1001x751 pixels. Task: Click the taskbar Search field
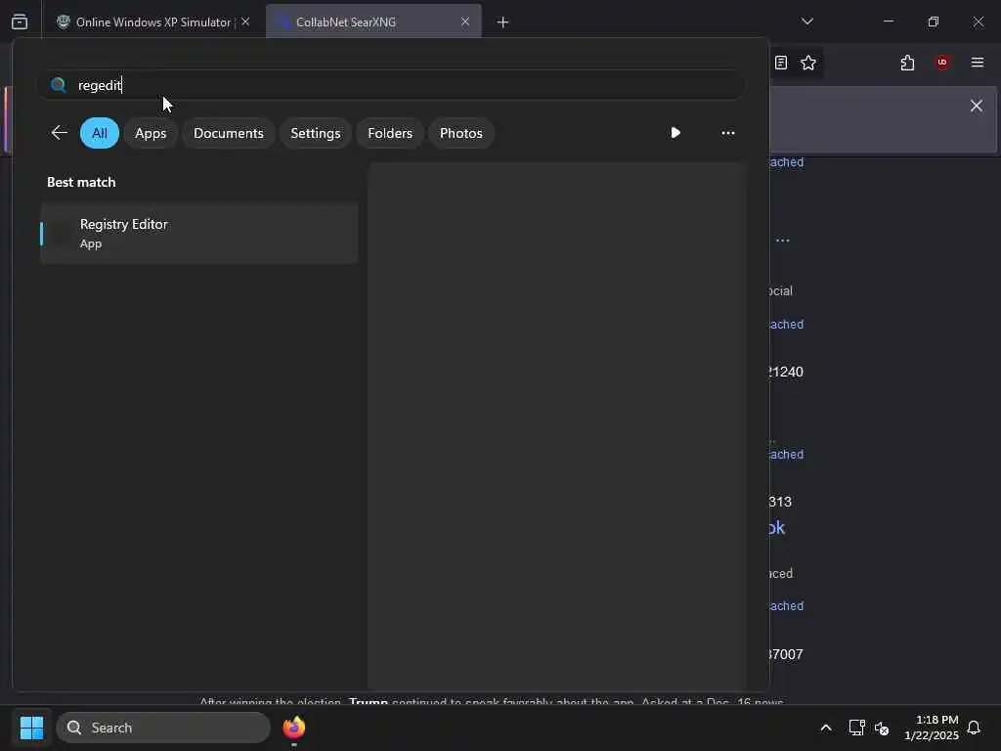click(x=163, y=728)
